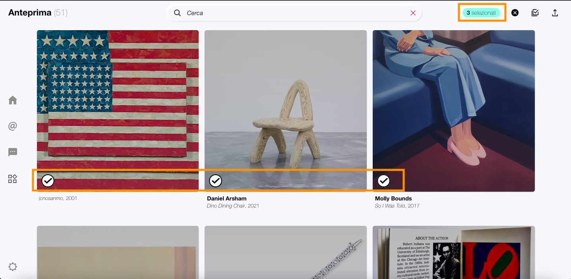The height and width of the screenshot is (279, 571).
Task: Open the messages chat icon
Action: pyautogui.click(x=13, y=152)
